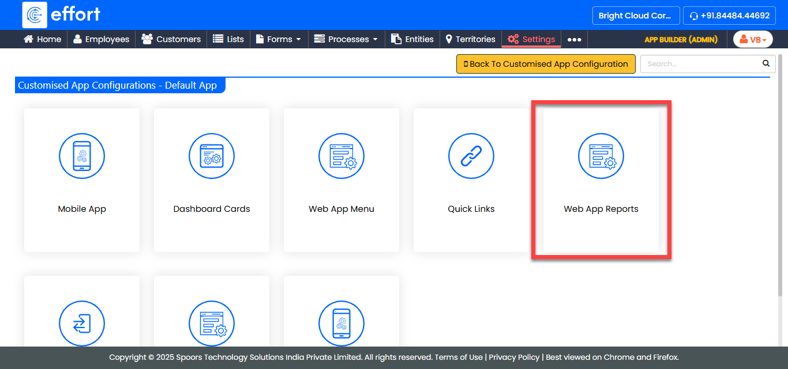Open the Territories menu item

470,39
